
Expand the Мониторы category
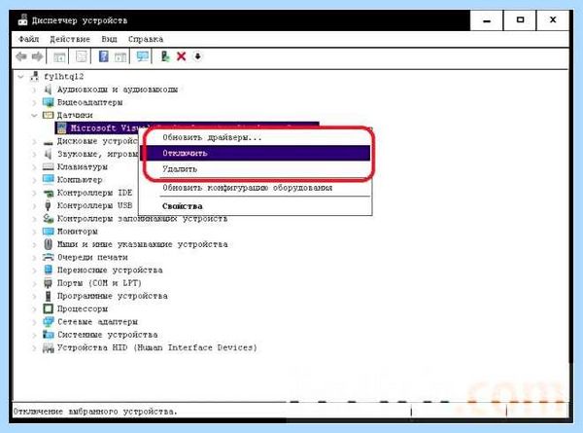tap(34, 232)
